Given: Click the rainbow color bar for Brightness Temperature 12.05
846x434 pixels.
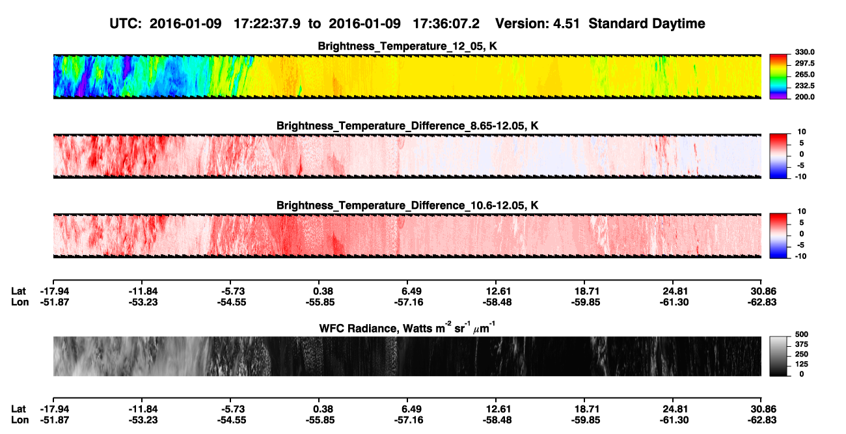Looking at the screenshot, I should click(x=779, y=76).
